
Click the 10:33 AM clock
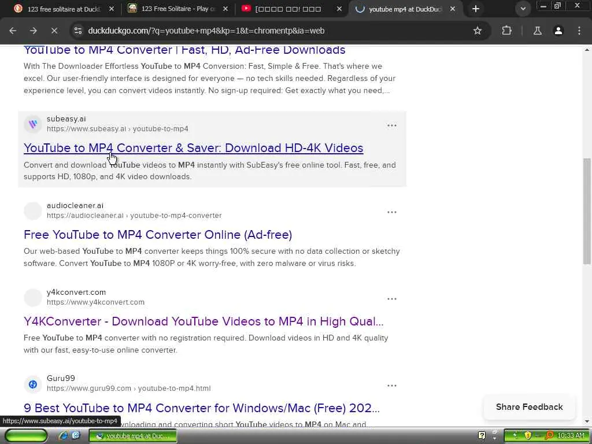click(x=571, y=436)
